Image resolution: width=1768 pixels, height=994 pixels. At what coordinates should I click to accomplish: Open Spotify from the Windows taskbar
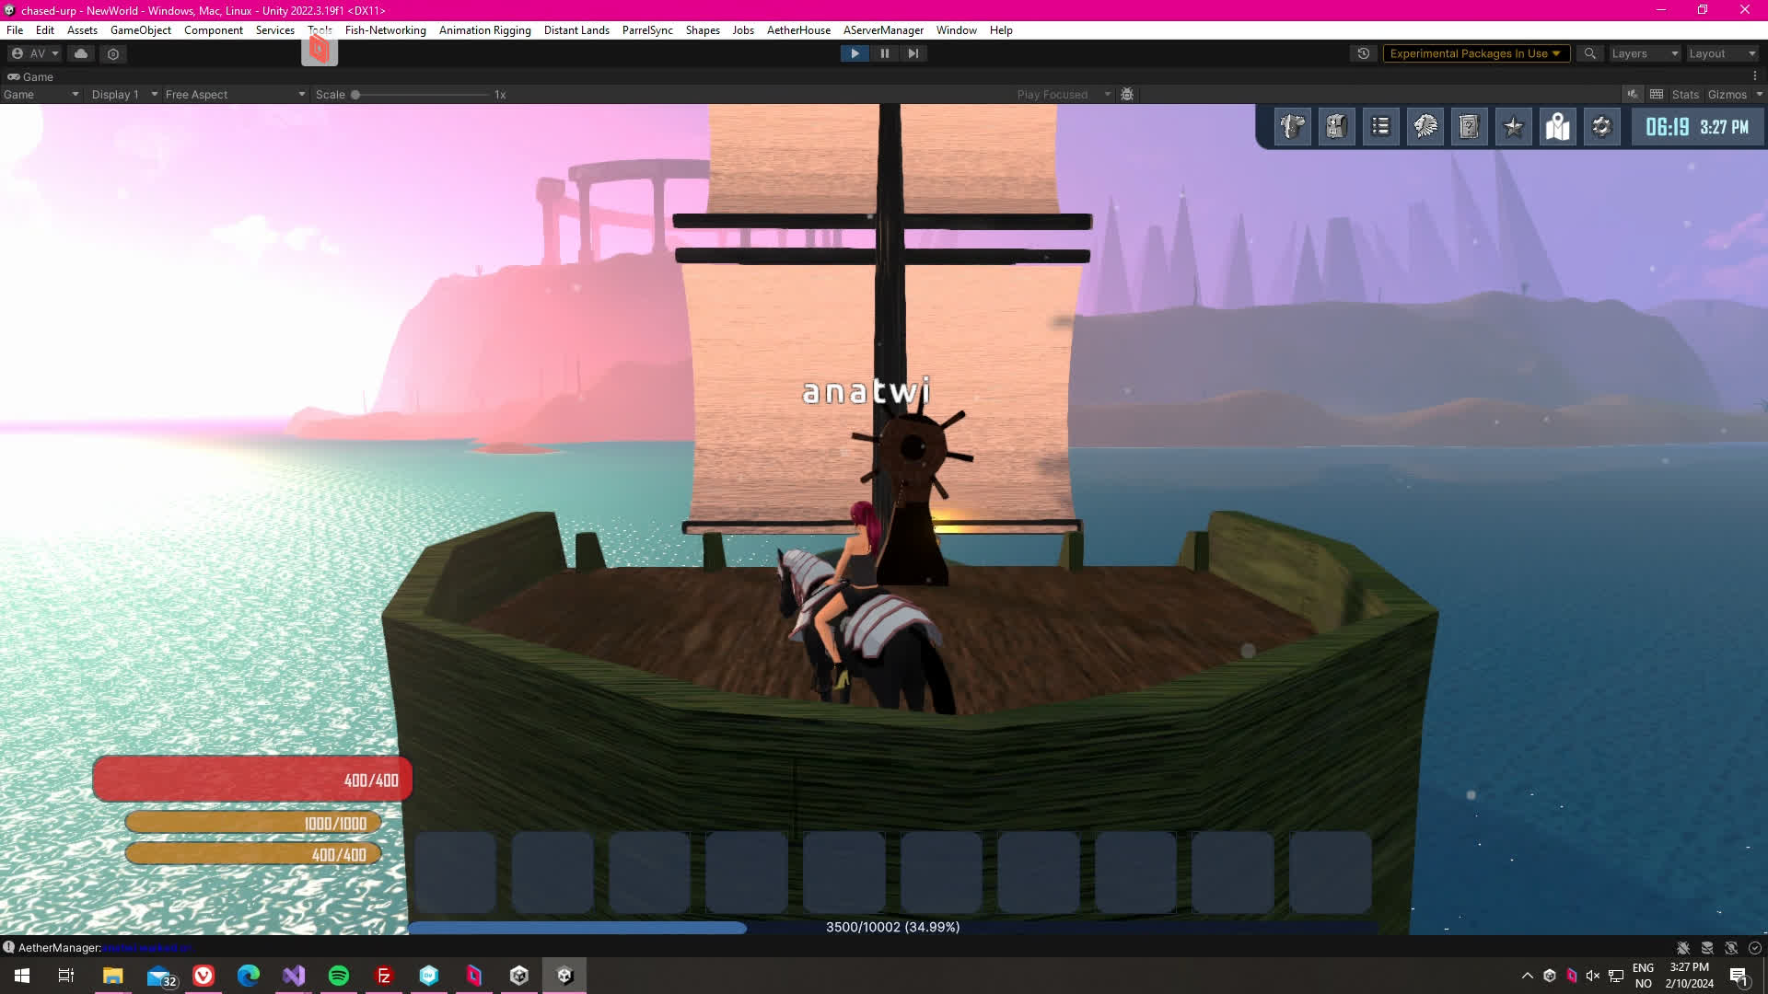339,976
